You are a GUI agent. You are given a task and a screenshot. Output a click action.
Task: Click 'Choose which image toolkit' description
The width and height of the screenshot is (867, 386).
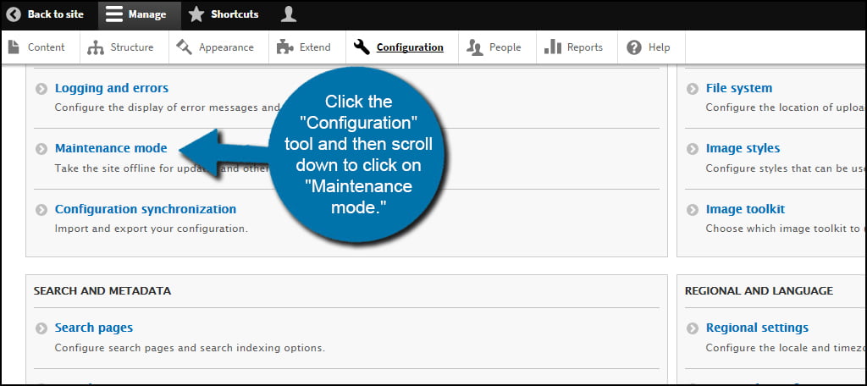(783, 229)
